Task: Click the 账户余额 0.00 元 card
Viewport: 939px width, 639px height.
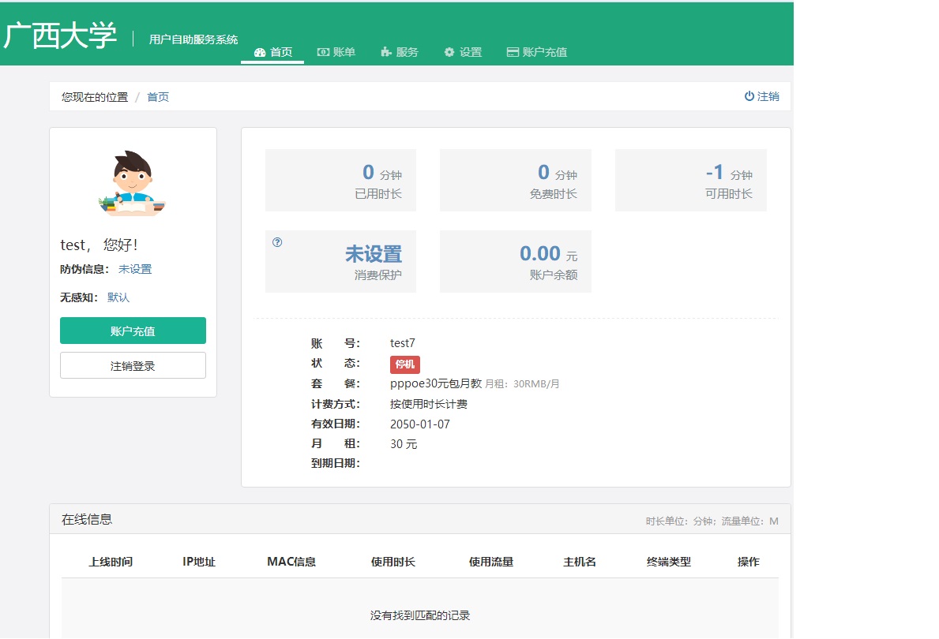Action: 515,261
